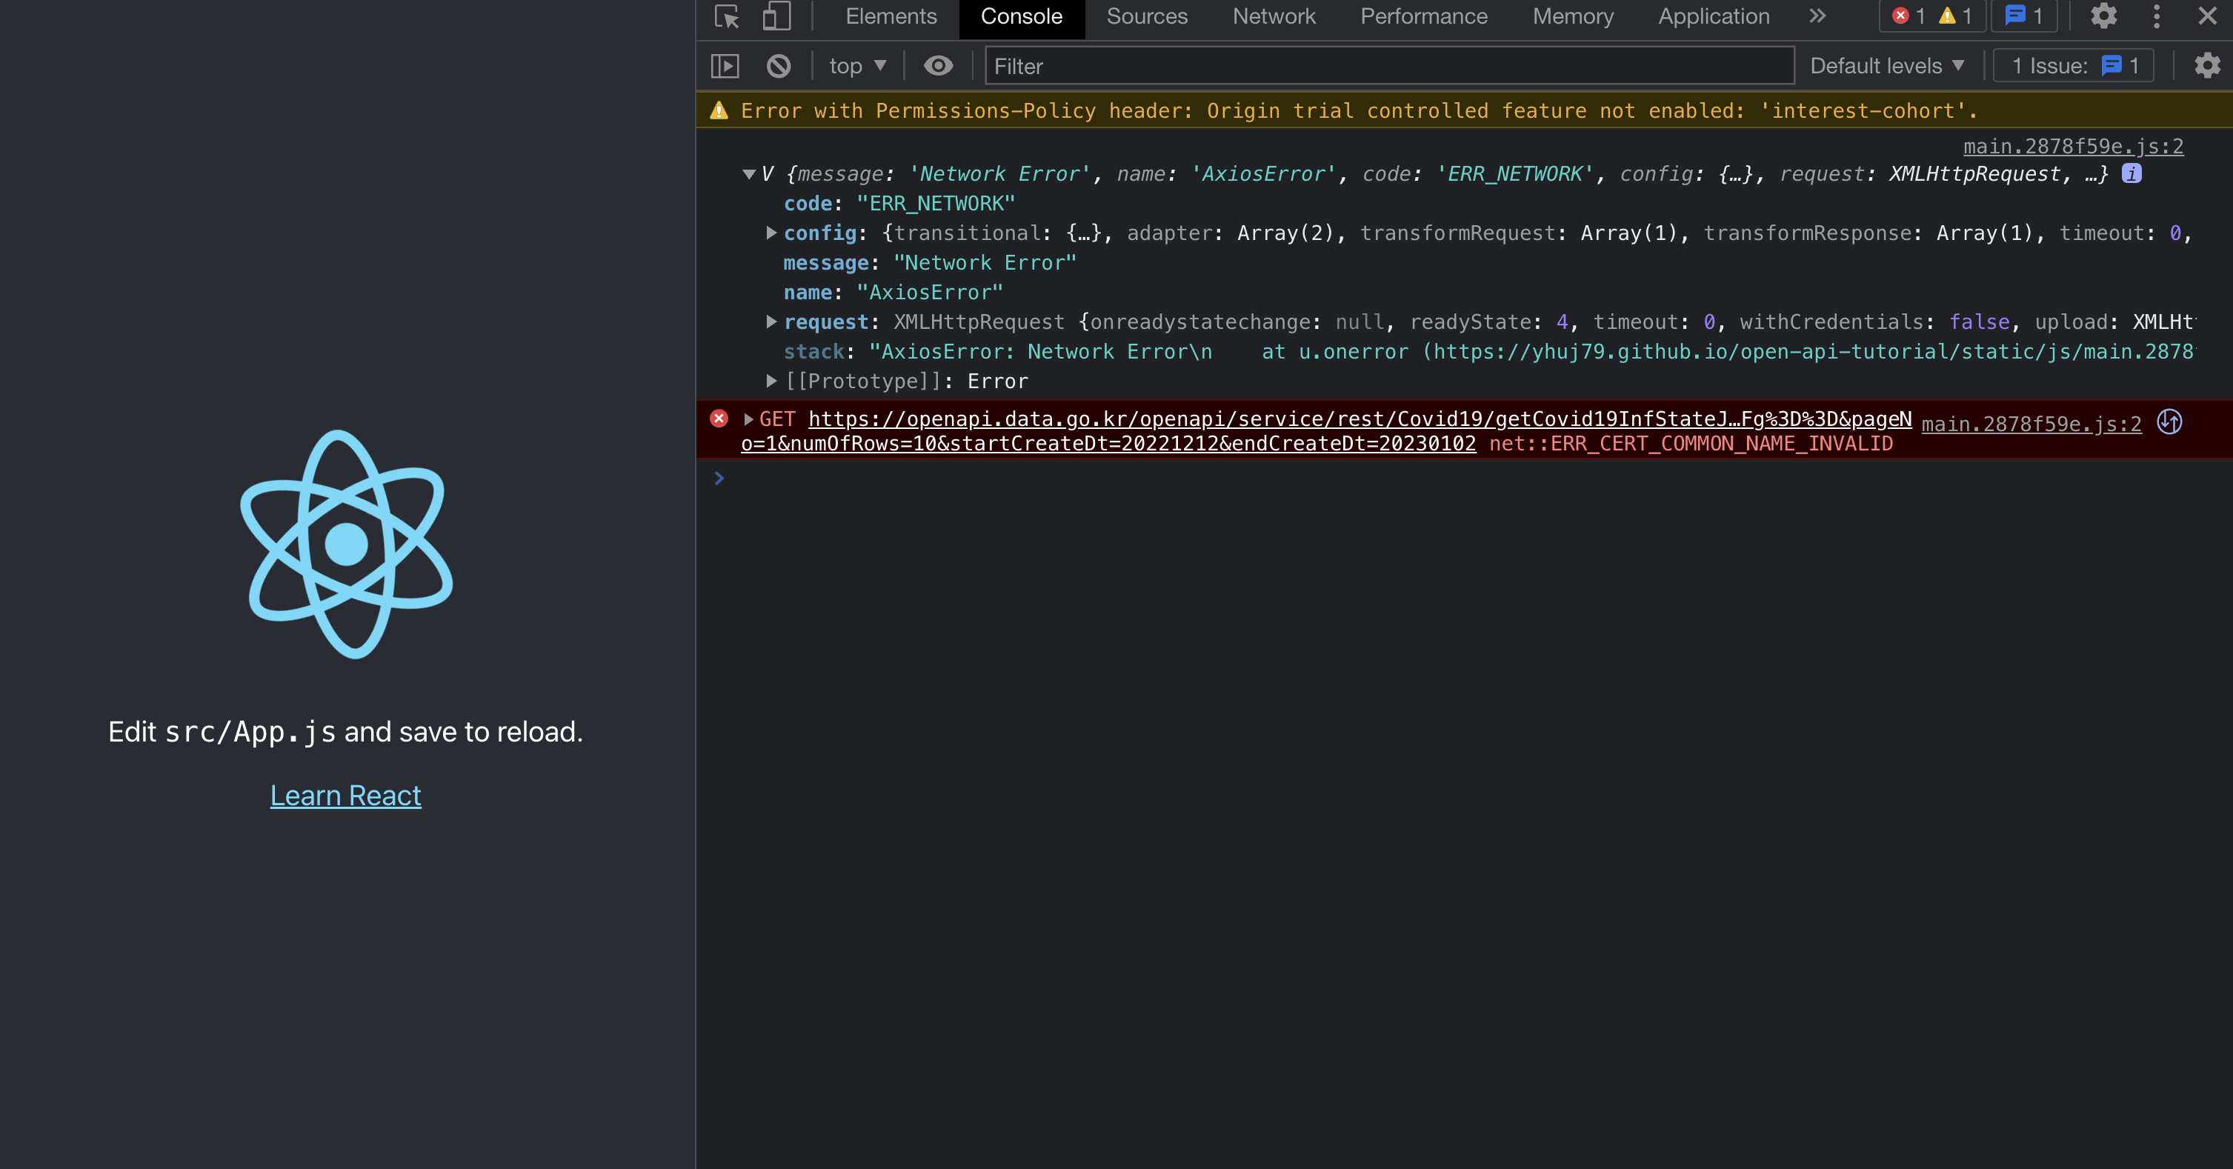Create live expression with the eye icon
This screenshot has height=1169, width=2233.
pos(938,66)
